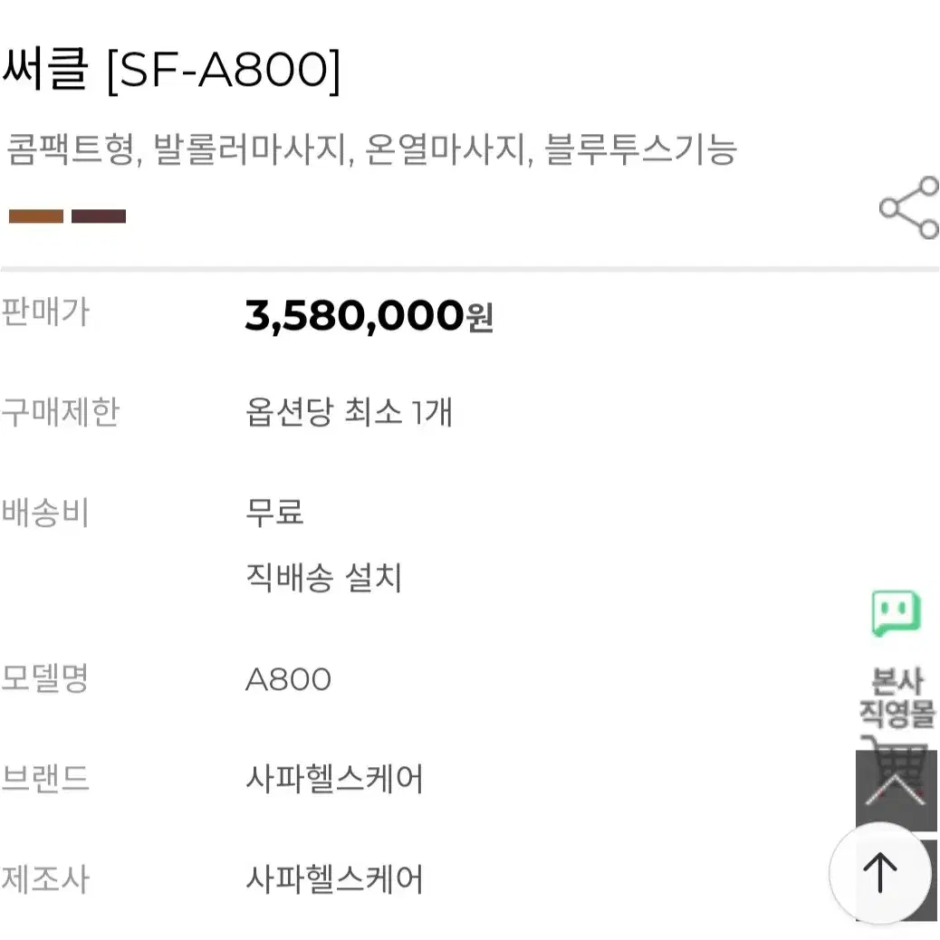
Task: Tap the 배송비 label
Action: click(x=45, y=513)
